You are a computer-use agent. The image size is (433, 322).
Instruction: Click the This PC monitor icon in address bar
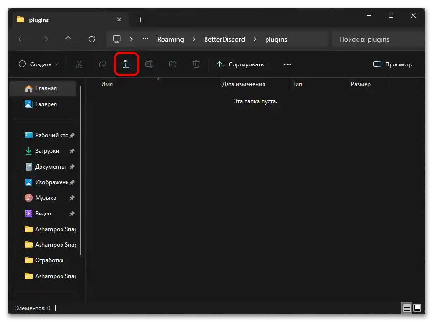pos(117,39)
